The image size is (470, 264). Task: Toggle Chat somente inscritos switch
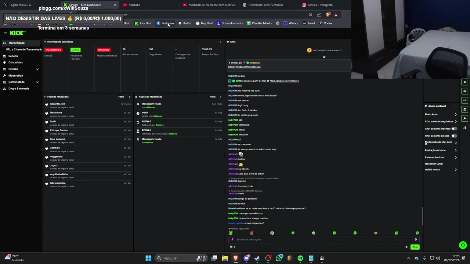454,129
